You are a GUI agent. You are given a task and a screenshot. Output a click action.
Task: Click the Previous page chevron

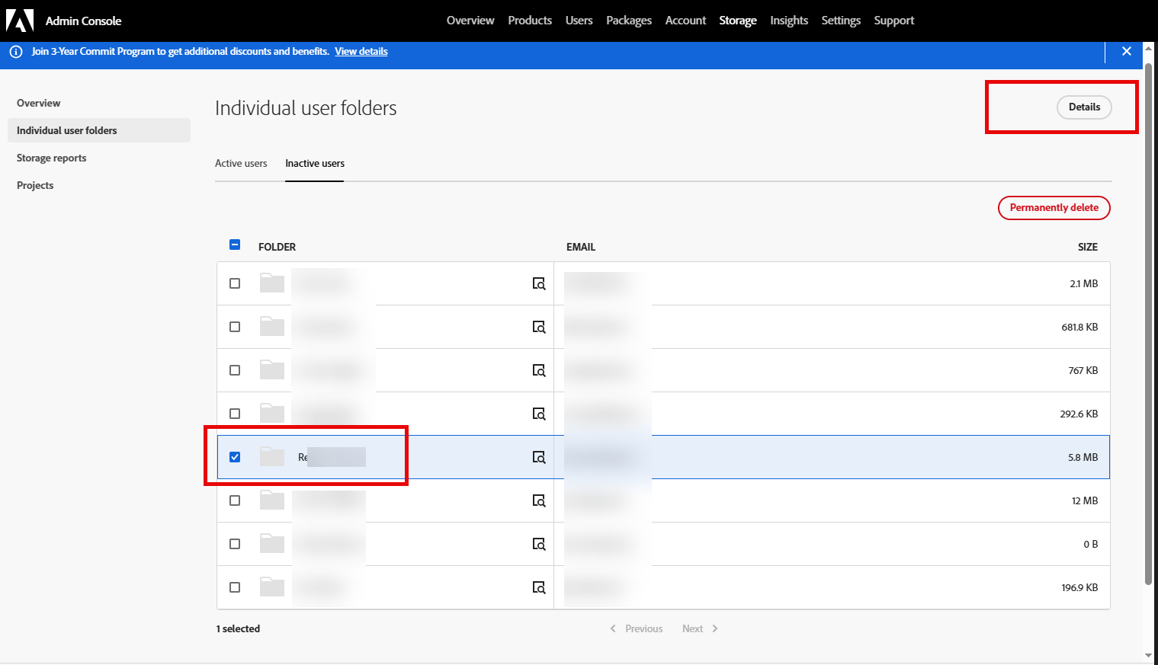tap(613, 628)
